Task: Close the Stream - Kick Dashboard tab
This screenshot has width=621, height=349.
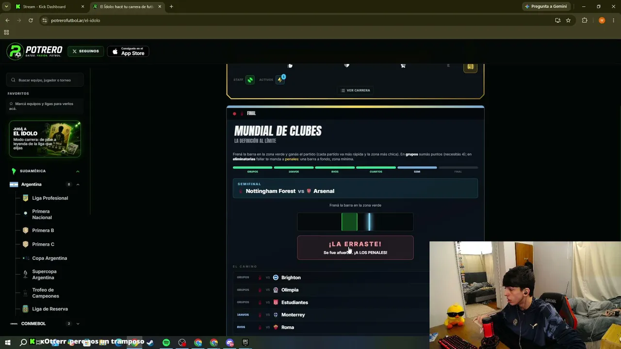Action: click(x=82, y=7)
